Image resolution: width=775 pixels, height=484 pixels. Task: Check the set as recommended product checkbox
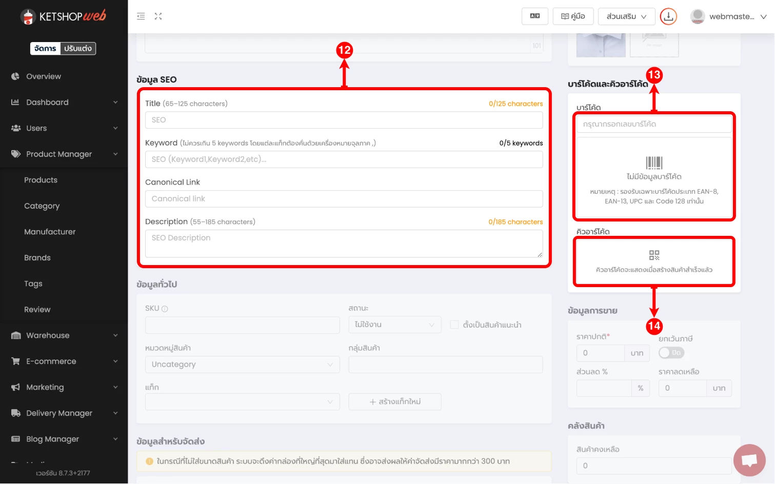454,325
